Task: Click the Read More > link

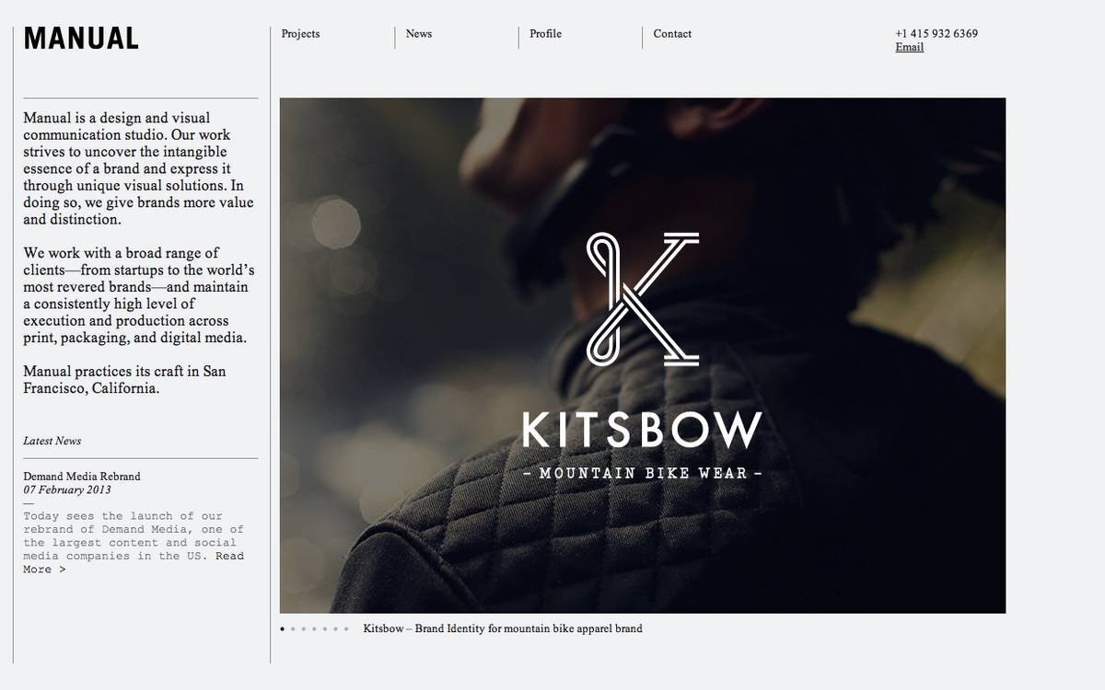Action: 44,569
